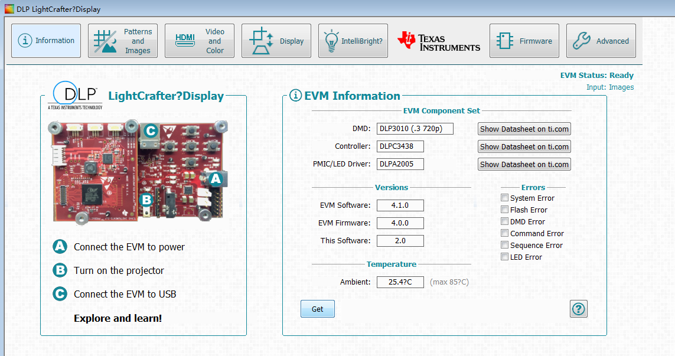Toggle the LED Error checkbox
The image size is (675, 356).
click(x=504, y=257)
